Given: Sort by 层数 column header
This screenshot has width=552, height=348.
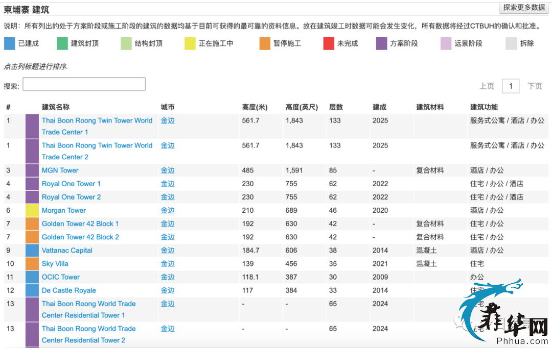Looking at the screenshot, I should 336,107.
